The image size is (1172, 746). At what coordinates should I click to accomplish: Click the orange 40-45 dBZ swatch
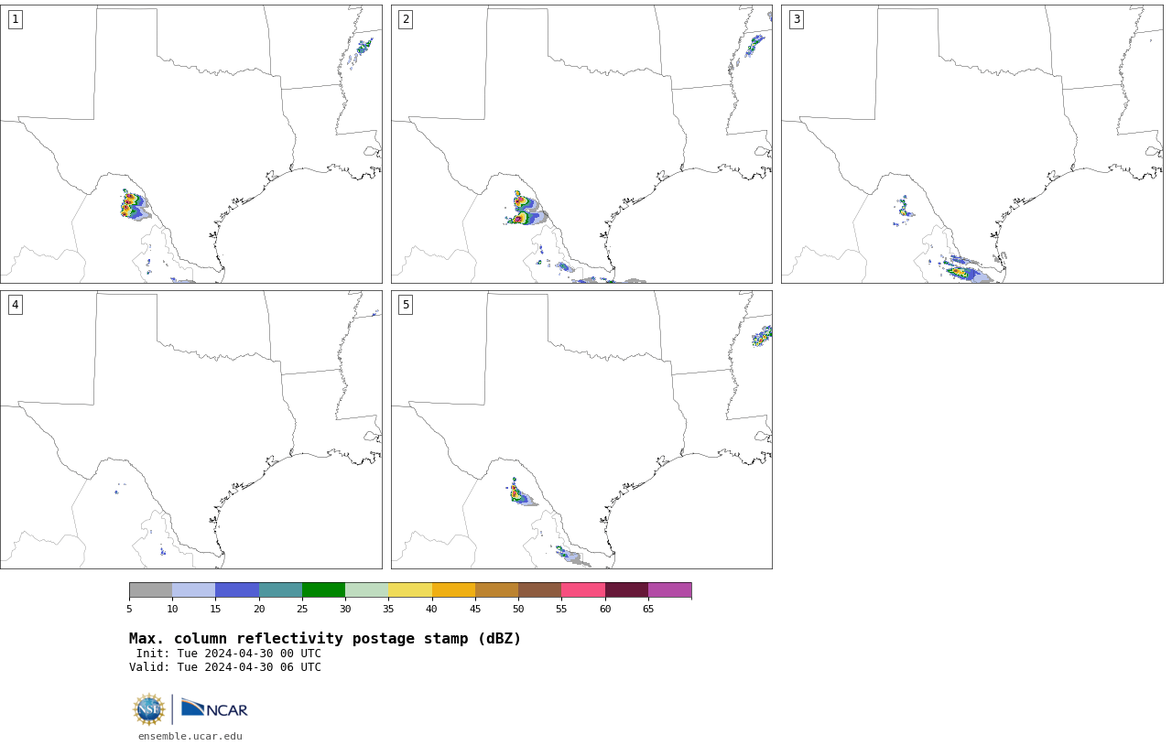coord(453,589)
